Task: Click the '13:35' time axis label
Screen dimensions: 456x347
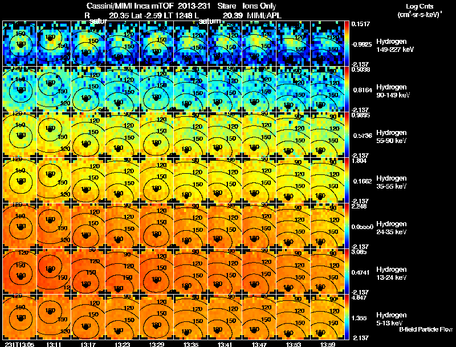Action: pyautogui.click(x=191, y=344)
